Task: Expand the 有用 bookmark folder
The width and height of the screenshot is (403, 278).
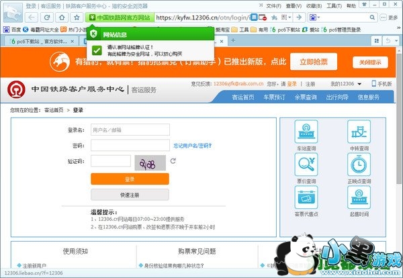Action: [259, 30]
